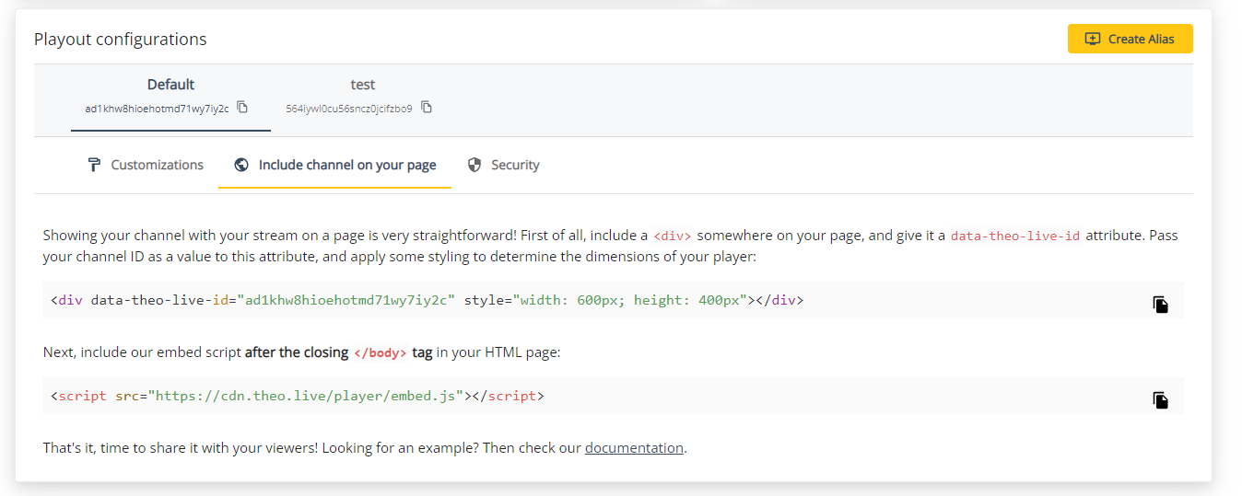Copy the test alias ID
1242x496 pixels.
coord(427,108)
